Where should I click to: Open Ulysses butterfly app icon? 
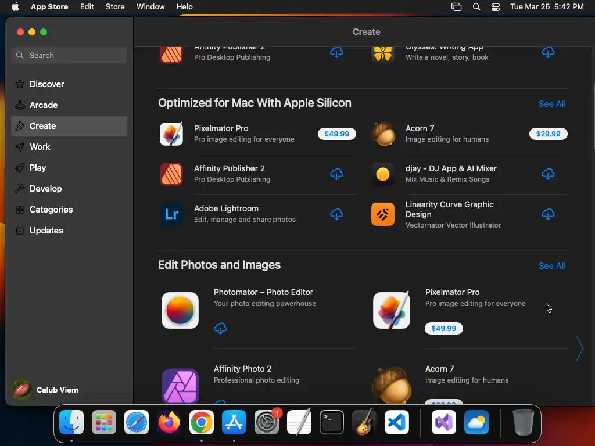tap(382, 54)
